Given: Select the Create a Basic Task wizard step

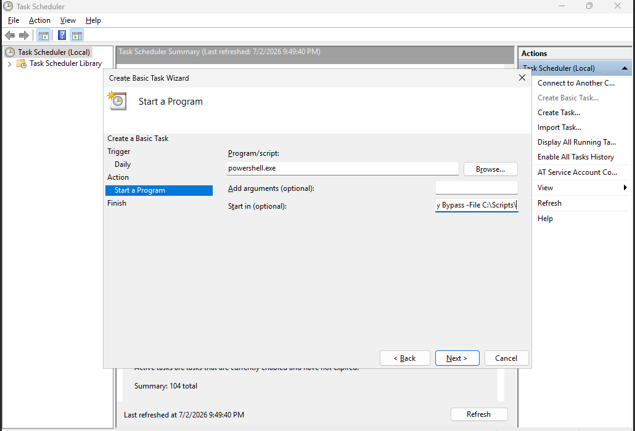Looking at the screenshot, I should tap(137, 139).
